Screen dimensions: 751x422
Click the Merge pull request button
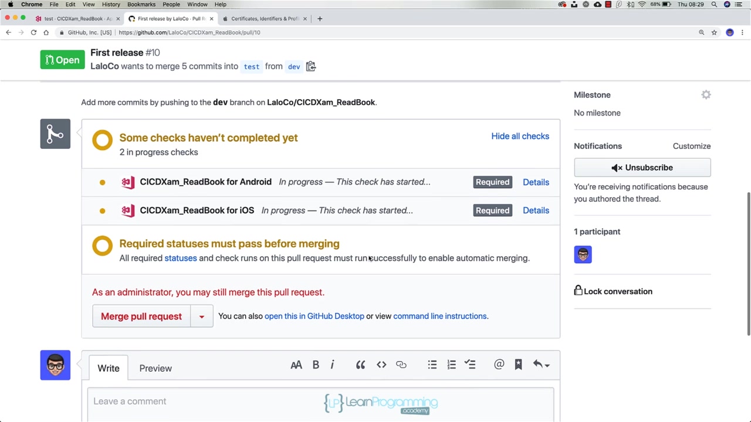141,316
